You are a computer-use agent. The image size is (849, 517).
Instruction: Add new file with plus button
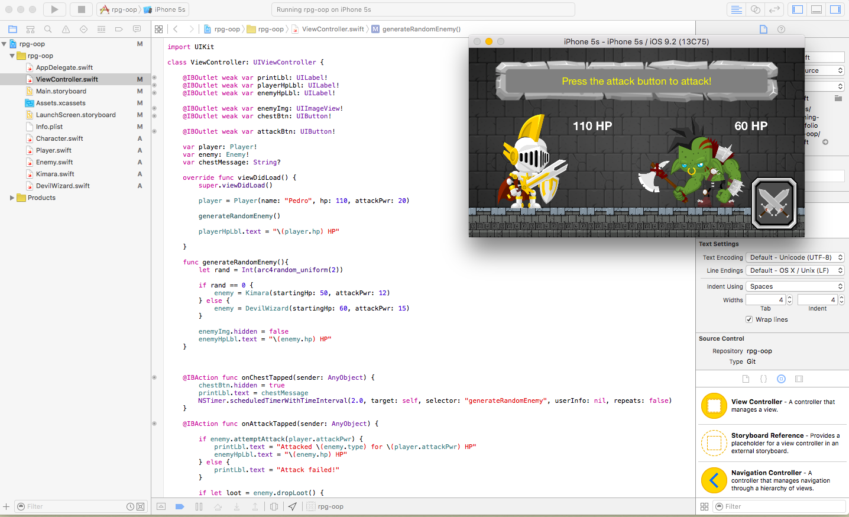[6, 506]
